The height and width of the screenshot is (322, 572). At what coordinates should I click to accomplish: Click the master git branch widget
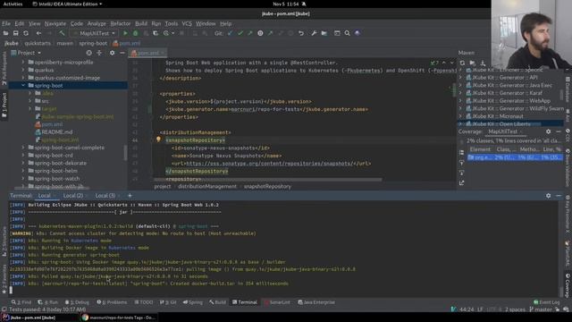coord(540,309)
